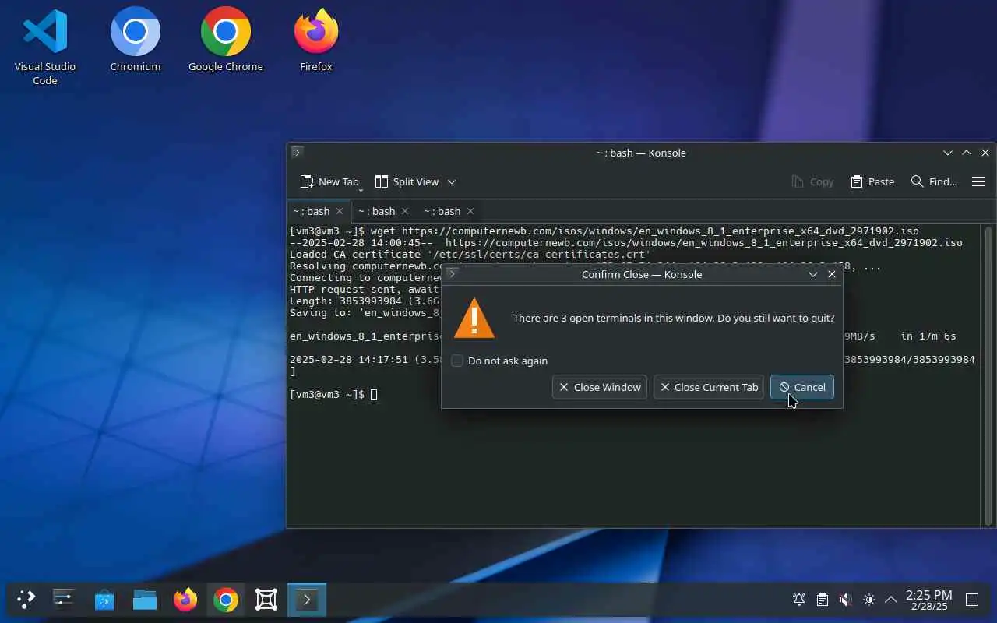Click the Konsole window menu icon
This screenshot has width=997, height=623.
point(297,153)
